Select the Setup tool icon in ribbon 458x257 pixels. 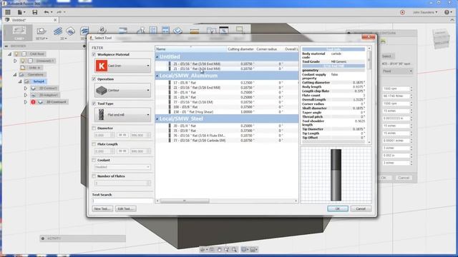tap(42, 33)
